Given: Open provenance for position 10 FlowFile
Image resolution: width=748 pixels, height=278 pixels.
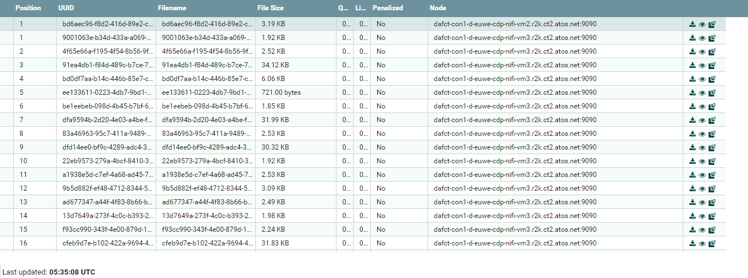Looking at the screenshot, I should [712, 162].
